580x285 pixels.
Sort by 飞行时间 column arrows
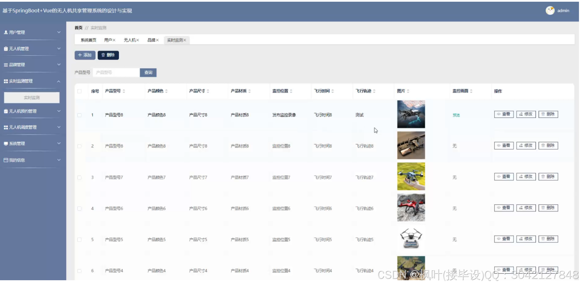pyautogui.click(x=333, y=91)
